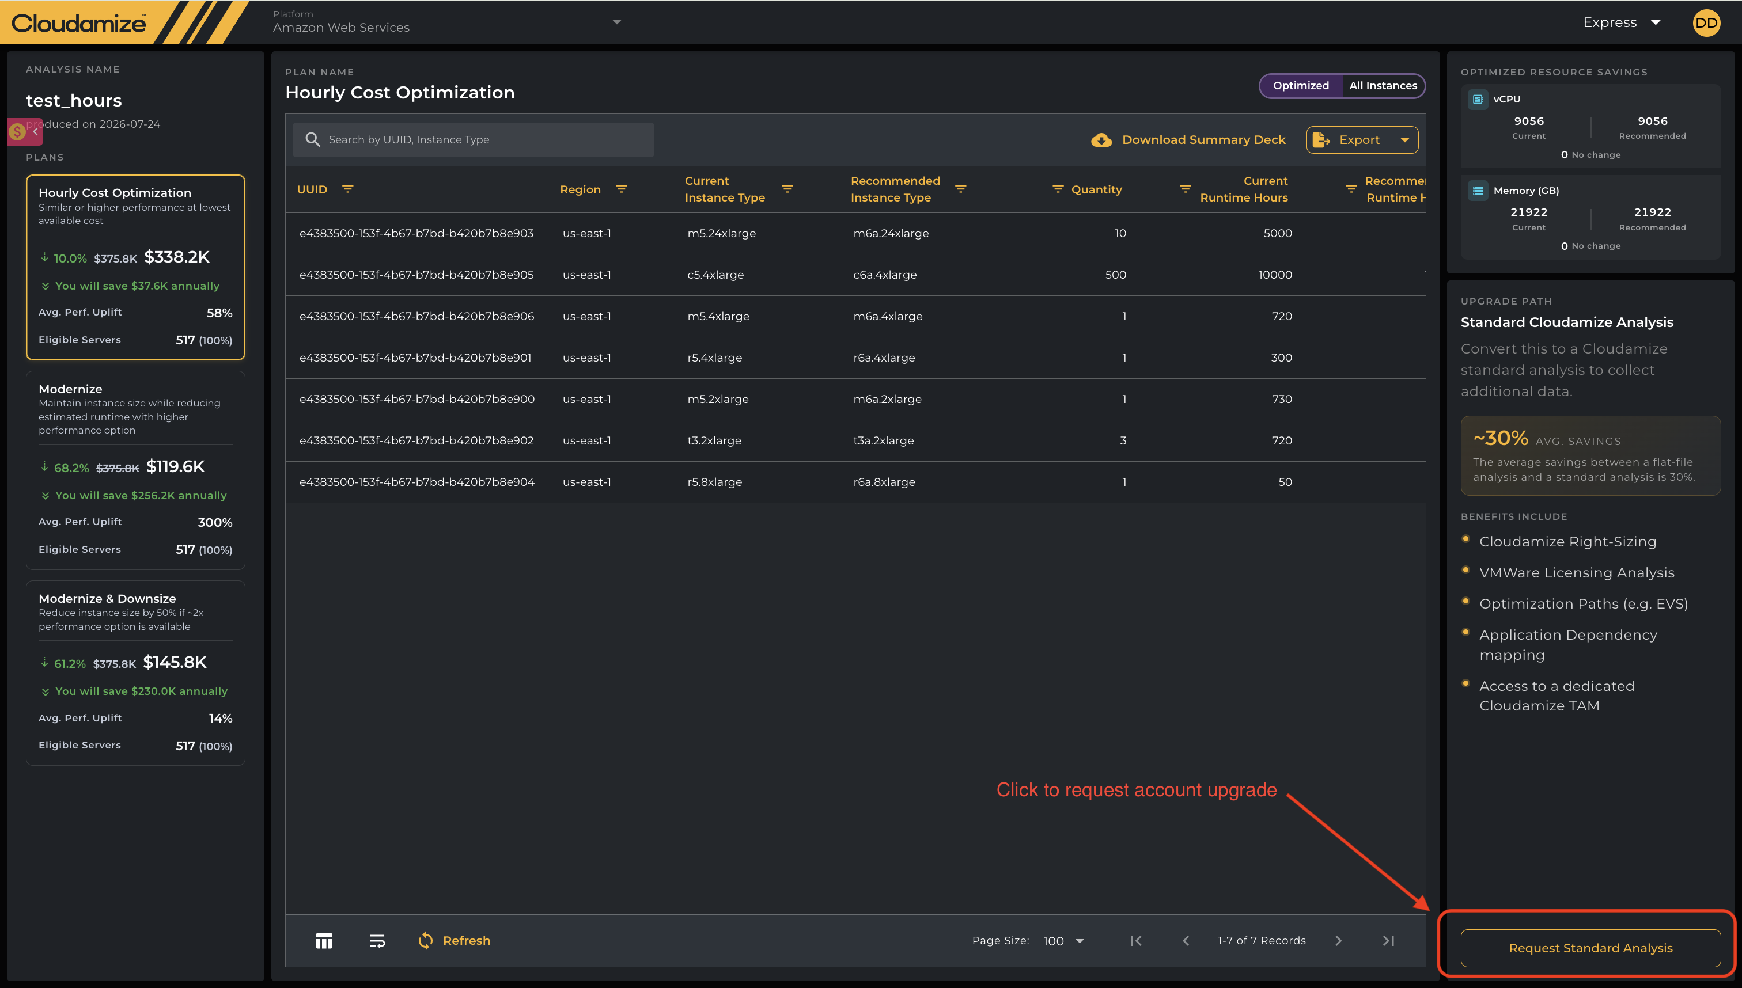1742x988 pixels.
Task: Click the Cloudamize logo
Action: 79,23
